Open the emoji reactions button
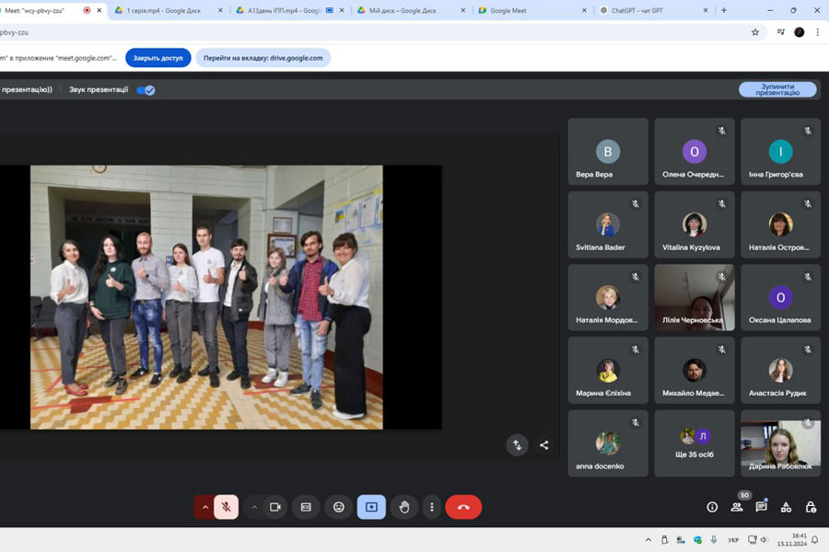829x552 pixels. coord(339,507)
